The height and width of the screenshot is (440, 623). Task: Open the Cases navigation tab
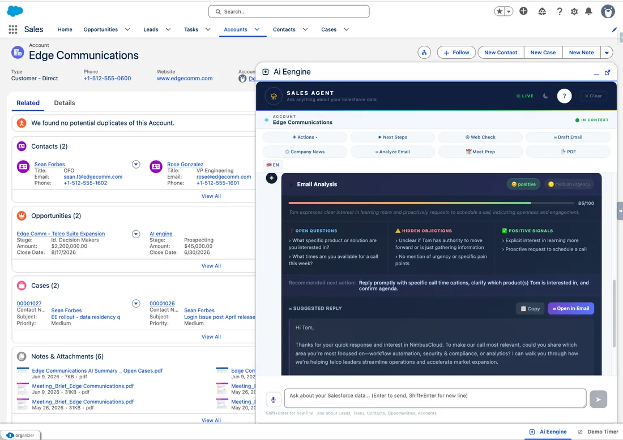click(x=328, y=29)
